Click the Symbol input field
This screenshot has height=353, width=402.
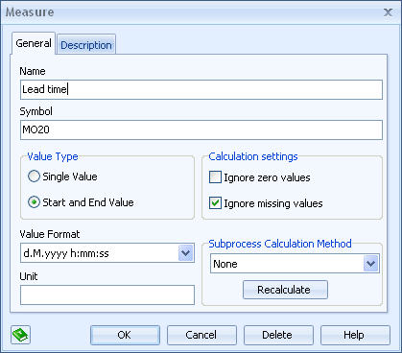coord(201,129)
